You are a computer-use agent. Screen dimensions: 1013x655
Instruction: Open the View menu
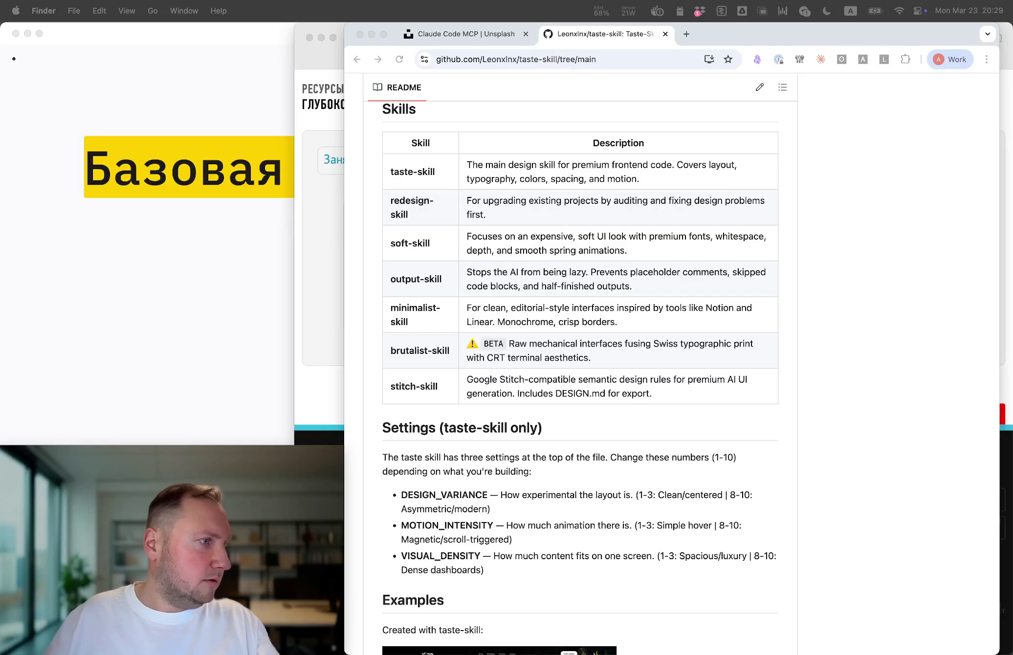coord(127,11)
